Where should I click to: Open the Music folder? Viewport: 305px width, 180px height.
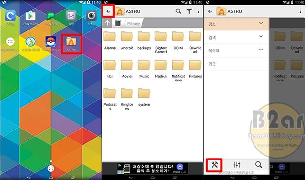[x=144, y=69]
